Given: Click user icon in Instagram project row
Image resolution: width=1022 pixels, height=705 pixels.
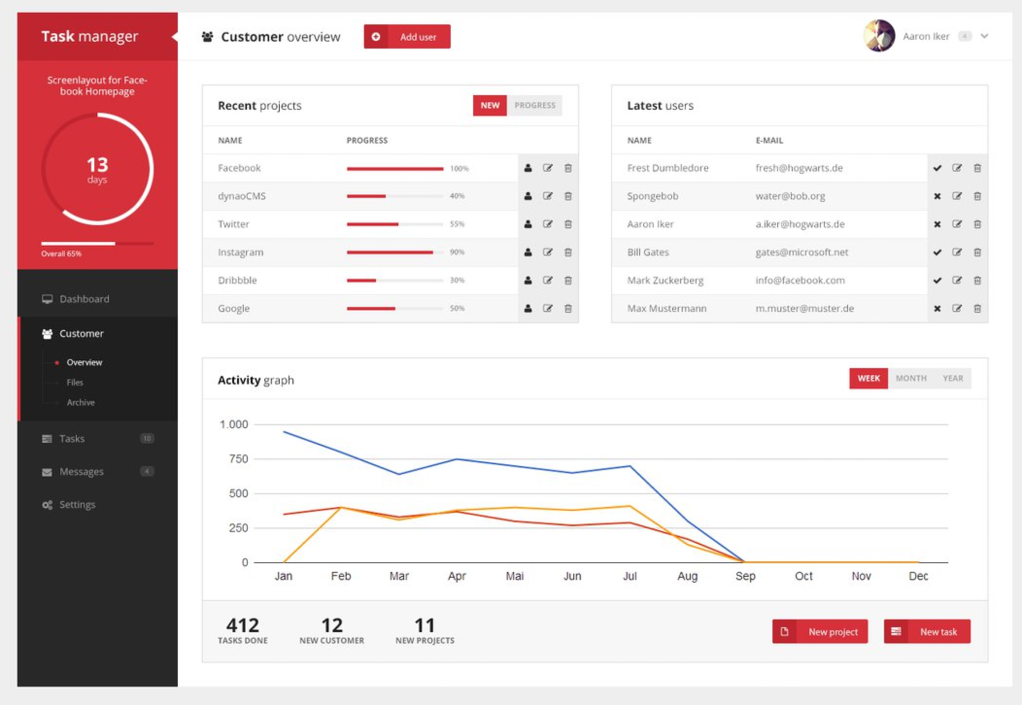Looking at the screenshot, I should [x=528, y=252].
